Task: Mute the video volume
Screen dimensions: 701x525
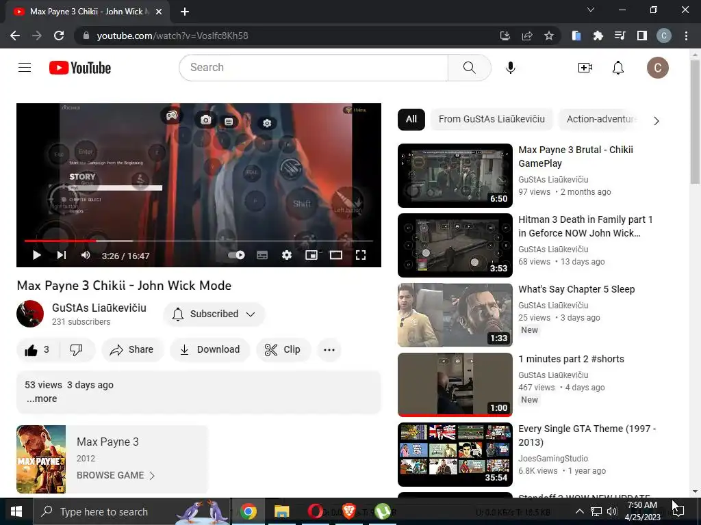Action: tap(86, 255)
